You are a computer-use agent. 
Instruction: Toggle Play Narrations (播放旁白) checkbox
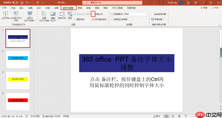tap(75, 19)
